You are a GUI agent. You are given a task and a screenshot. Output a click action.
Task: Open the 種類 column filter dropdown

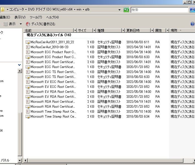tap(123, 30)
